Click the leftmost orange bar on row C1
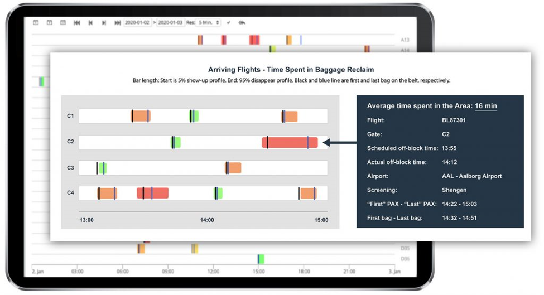 141,116
